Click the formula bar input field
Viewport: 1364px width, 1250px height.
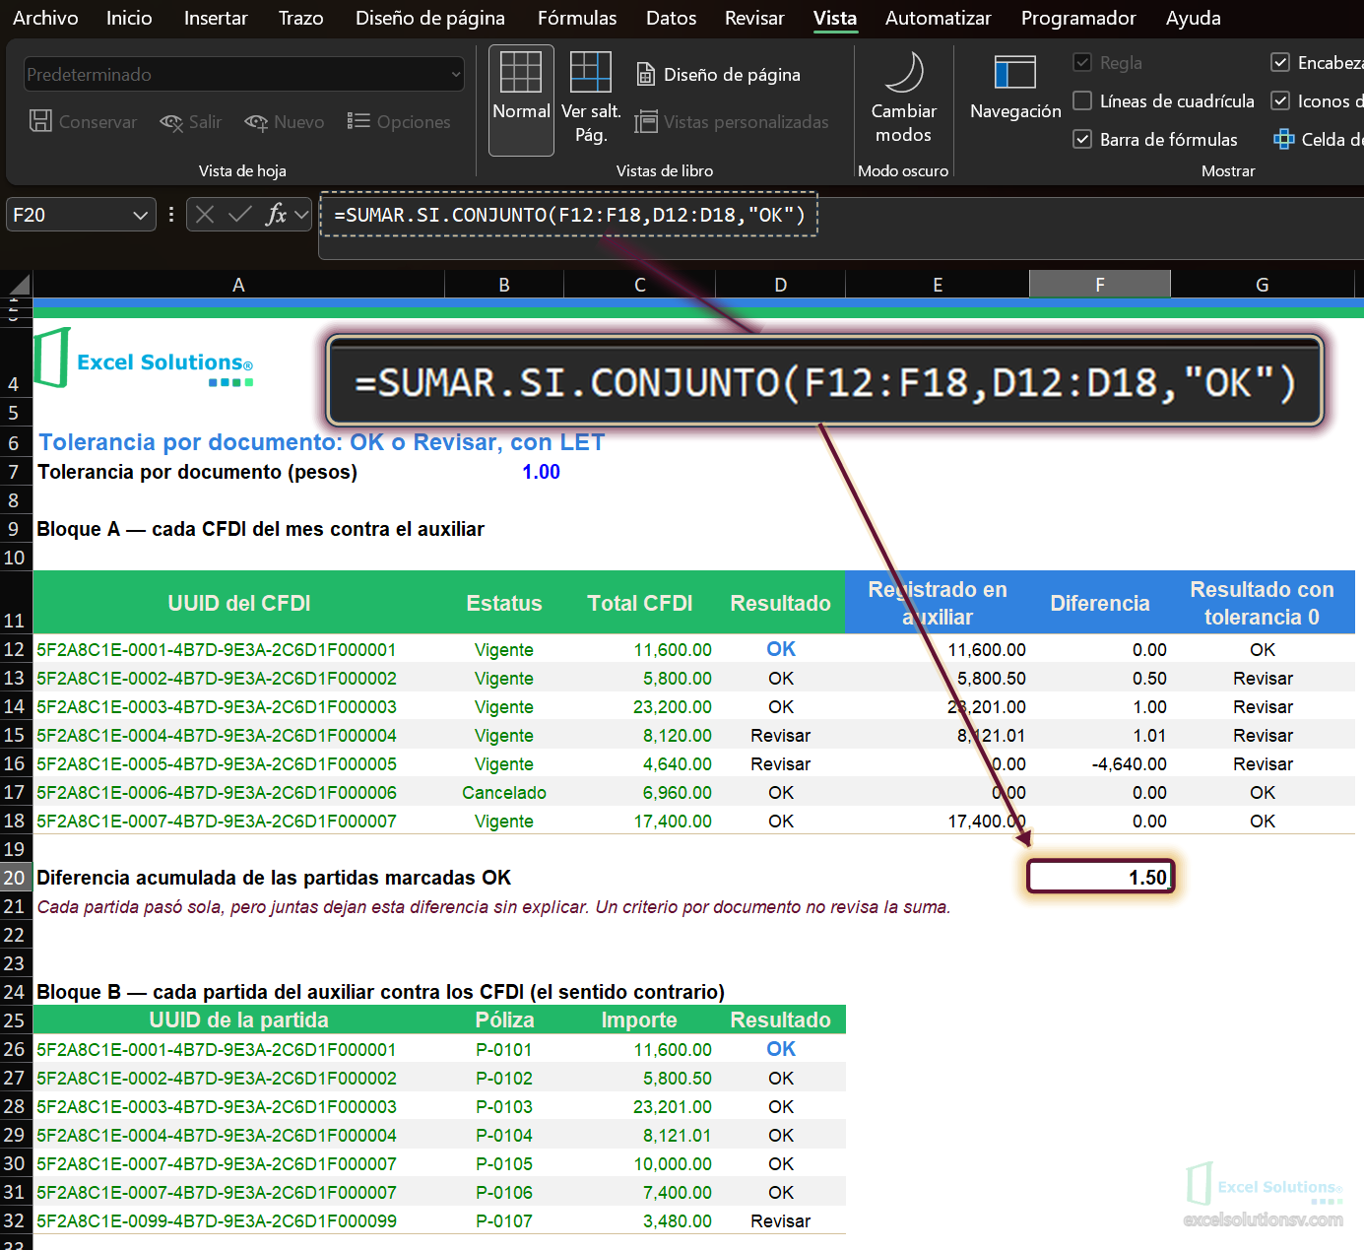click(842, 226)
